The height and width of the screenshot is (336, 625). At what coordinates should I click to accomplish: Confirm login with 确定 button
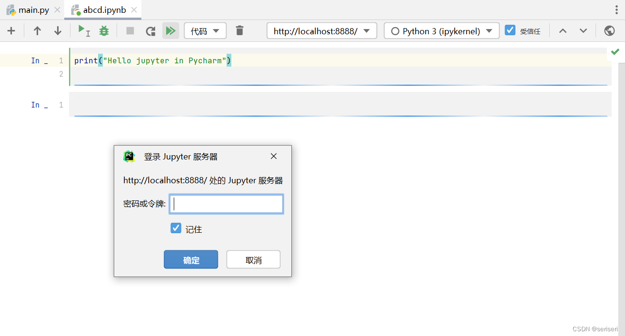[x=191, y=259]
